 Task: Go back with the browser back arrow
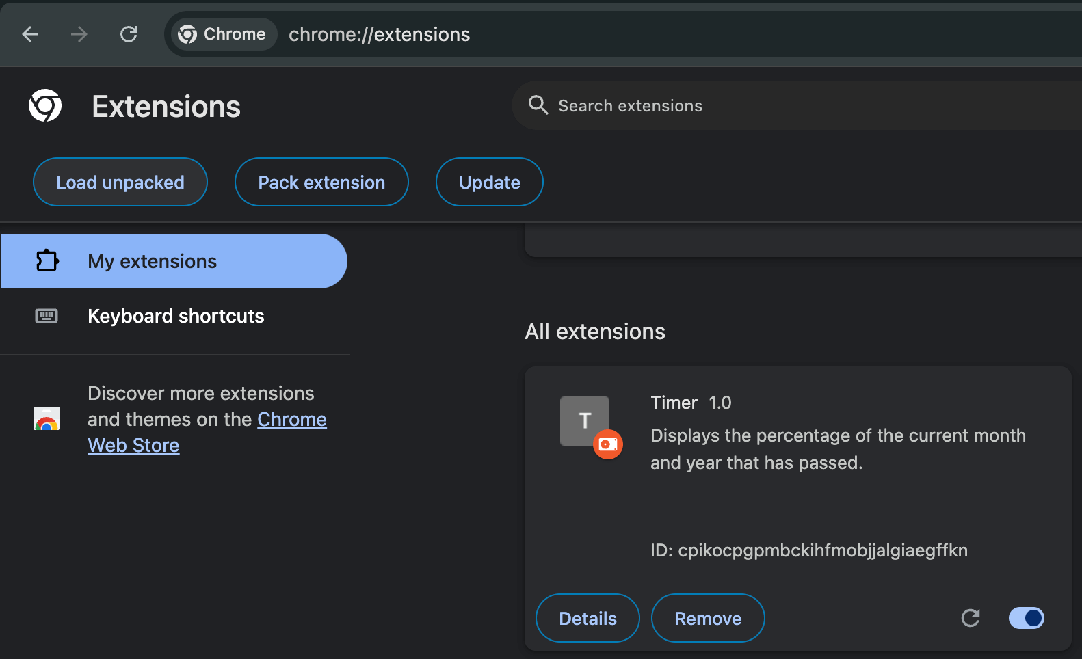pyautogui.click(x=30, y=34)
